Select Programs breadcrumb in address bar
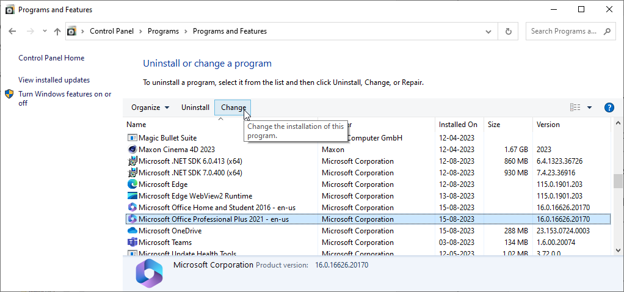 [163, 31]
